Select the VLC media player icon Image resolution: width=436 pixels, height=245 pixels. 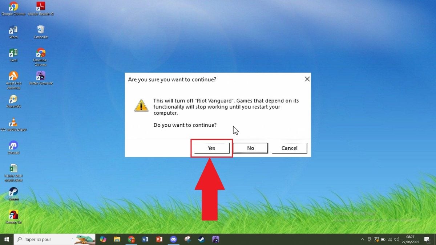[x=13, y=123]
